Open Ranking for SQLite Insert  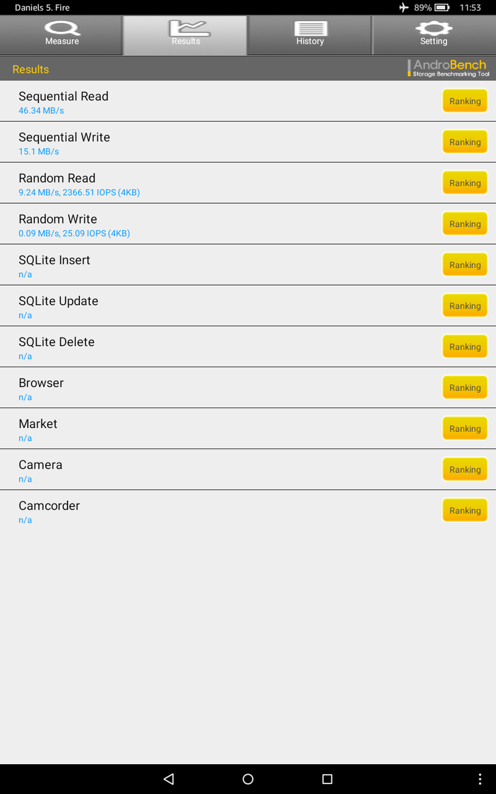pyautogui.click(x=465, y=265)
